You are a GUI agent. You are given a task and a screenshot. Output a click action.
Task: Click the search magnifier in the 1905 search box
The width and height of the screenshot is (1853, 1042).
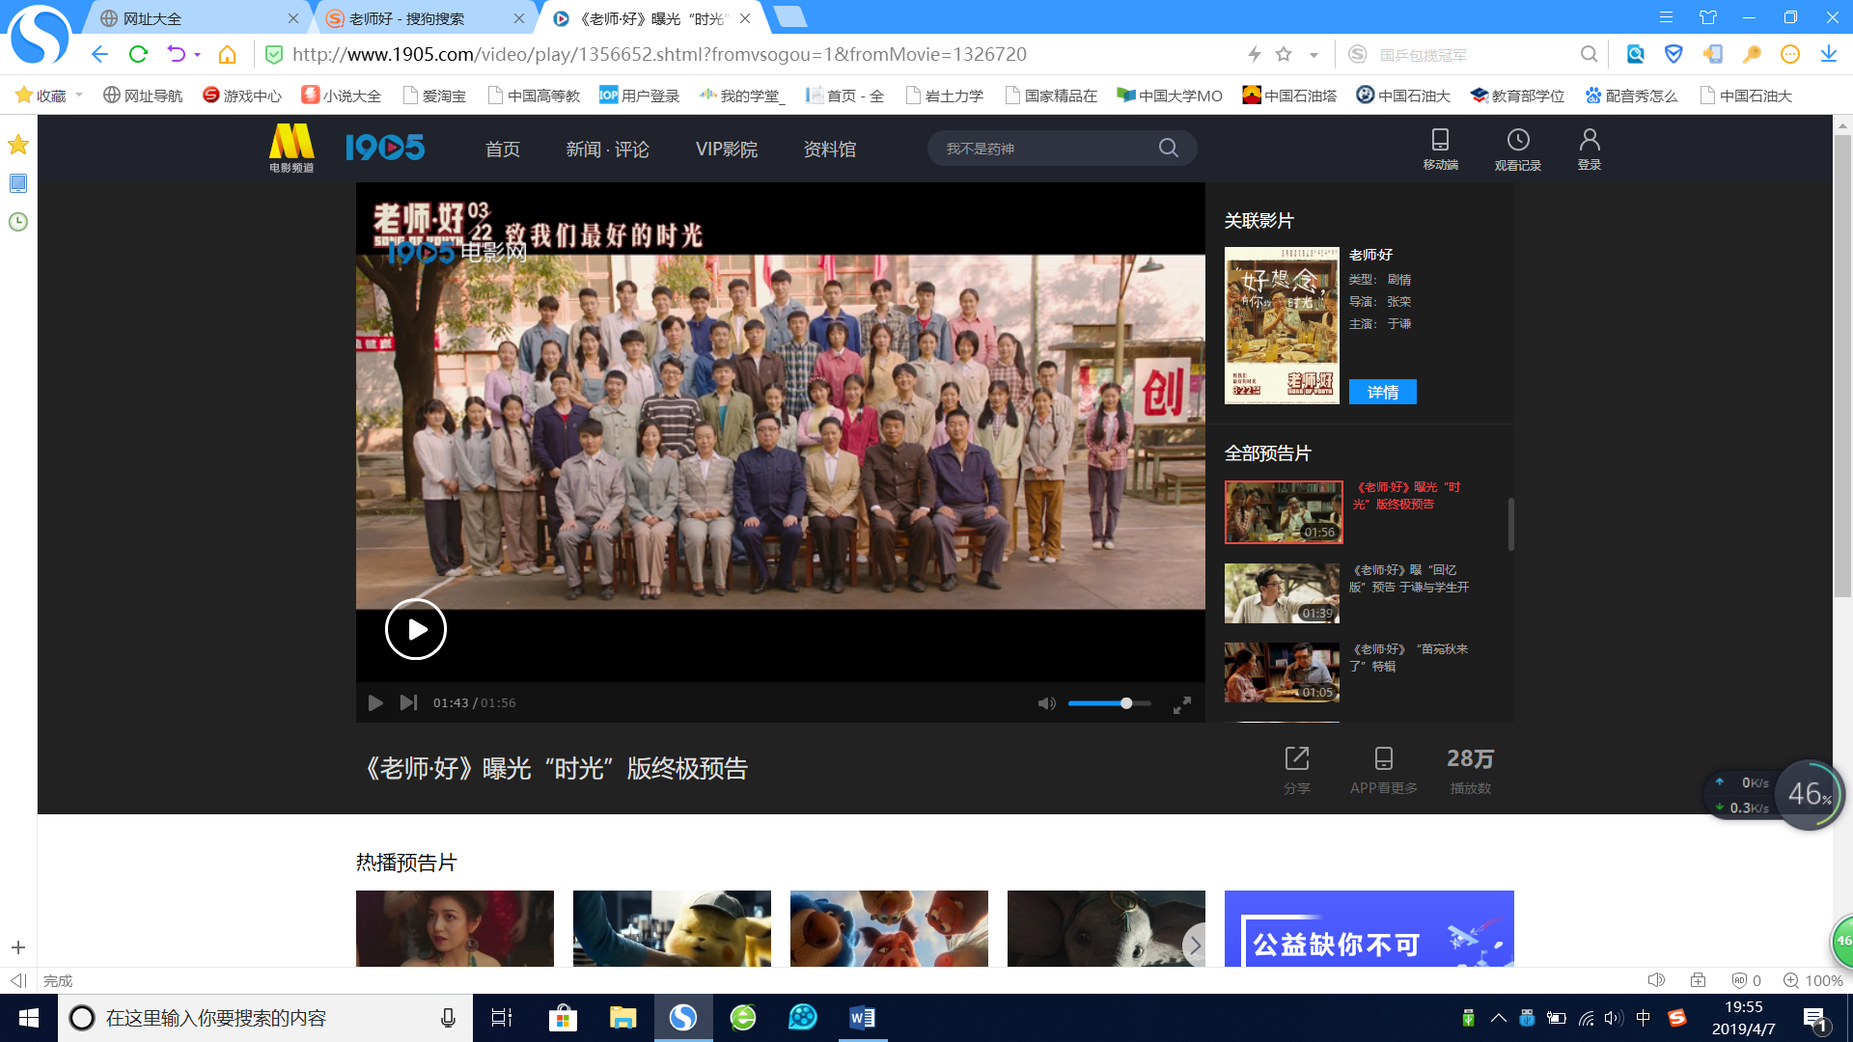(1168, 148)
